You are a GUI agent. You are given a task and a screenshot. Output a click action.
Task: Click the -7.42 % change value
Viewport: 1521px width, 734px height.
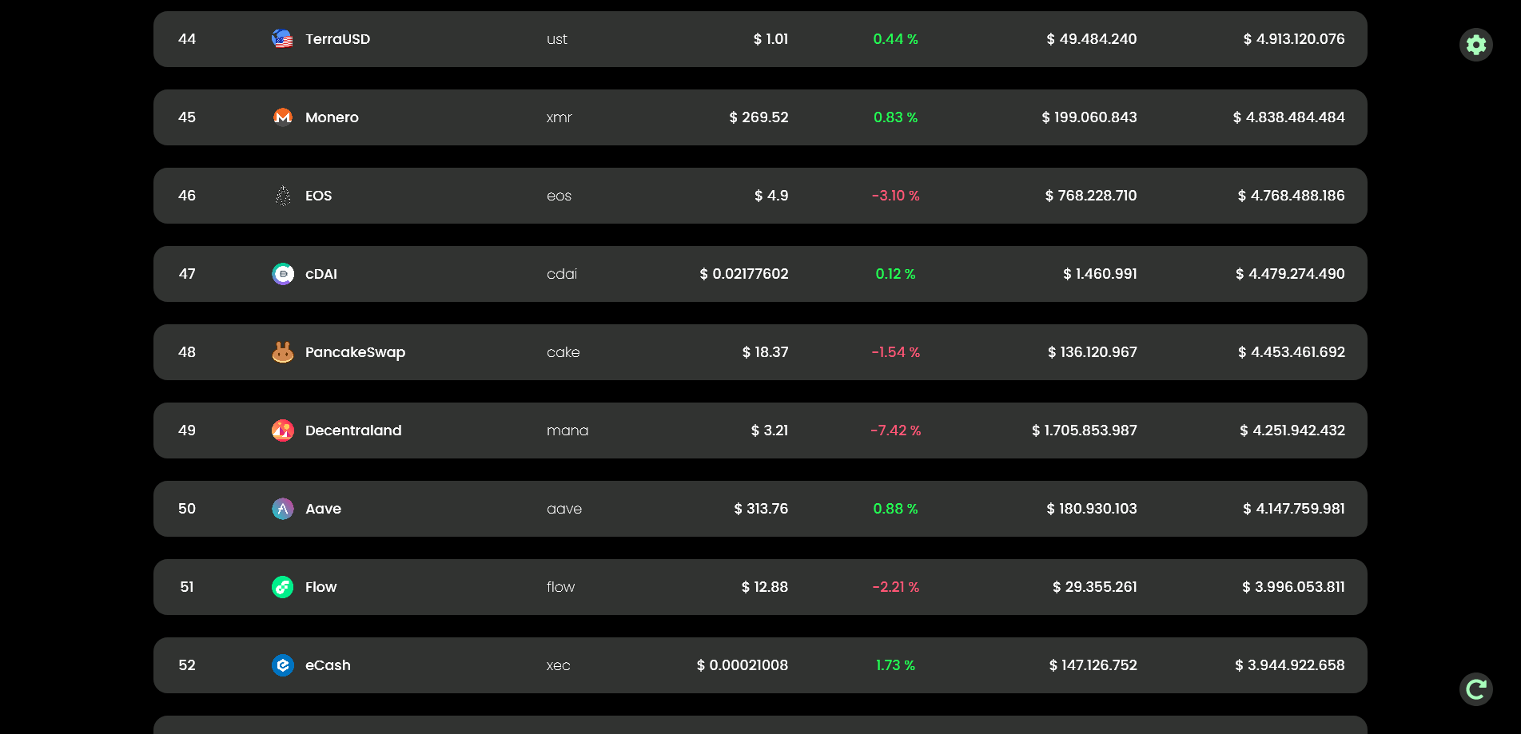click(x=896, y=430)
